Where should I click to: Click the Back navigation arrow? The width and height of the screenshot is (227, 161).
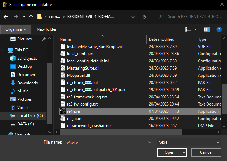point(5,16)
